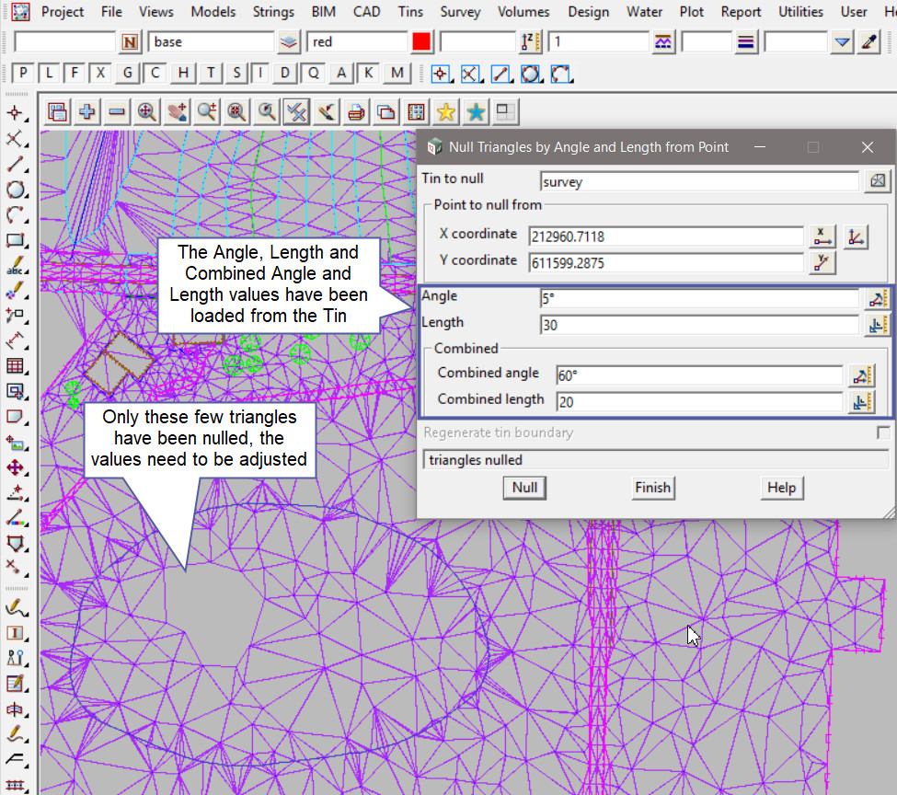This screenshot has width=897, height=795.
Task: Toggle the P snap button
Action: click(24, 74)
